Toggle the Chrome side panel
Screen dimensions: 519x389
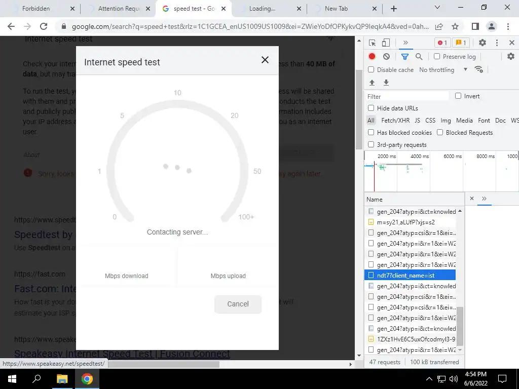pyautogui.click(x=475, y=26)
